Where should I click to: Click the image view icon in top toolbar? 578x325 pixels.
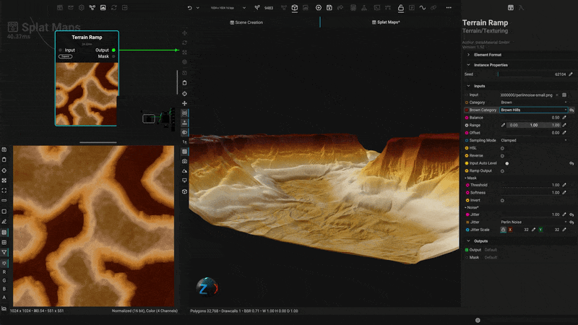(103, 8)
